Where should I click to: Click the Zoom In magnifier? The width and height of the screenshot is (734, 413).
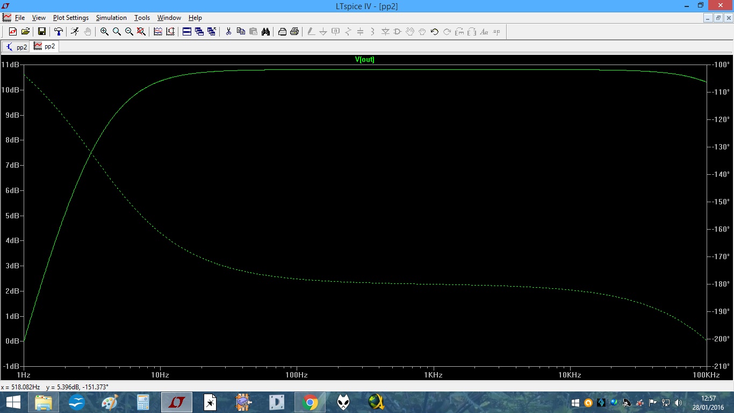104,32
